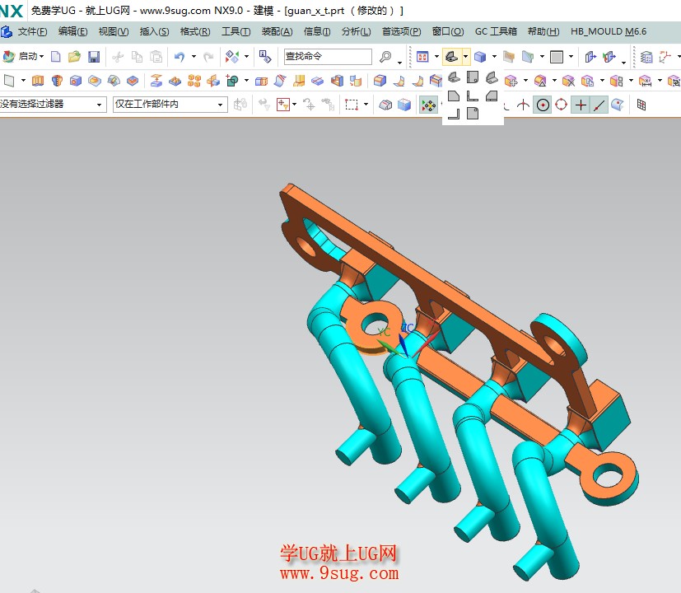This screenshot has height=593, width=681.
Task: Click the Redo arrow icon
Action: pos(208,57)
